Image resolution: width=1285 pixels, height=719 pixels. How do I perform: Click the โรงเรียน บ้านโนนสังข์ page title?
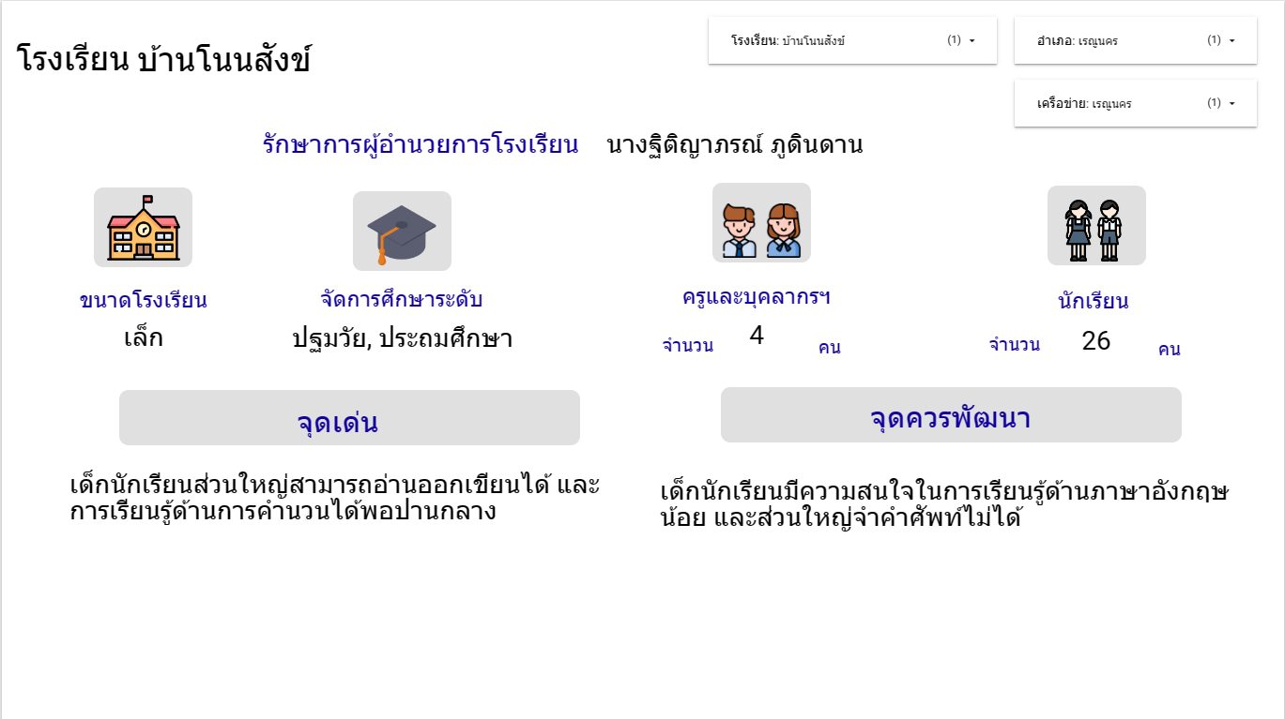(164, 60)
